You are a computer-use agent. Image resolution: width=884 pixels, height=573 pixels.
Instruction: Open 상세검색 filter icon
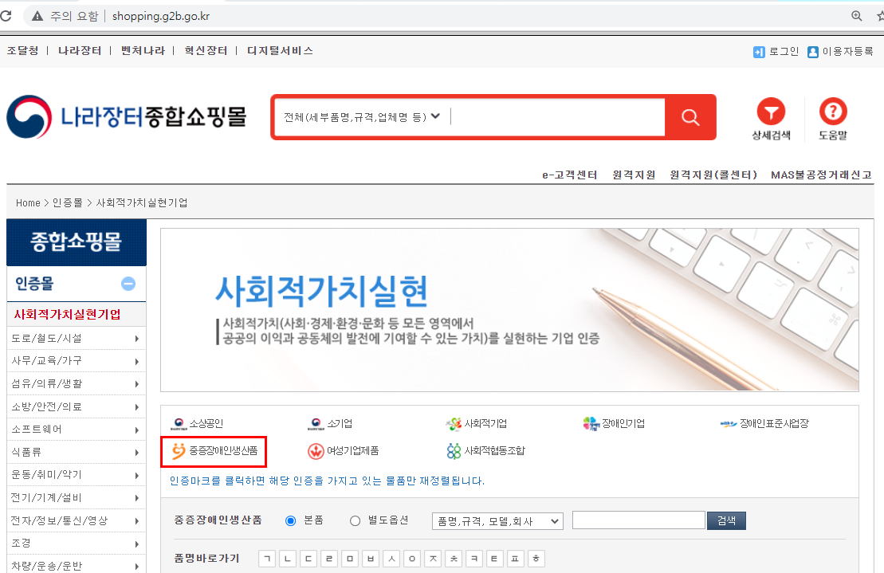pyautogui.click(x=771, y=111)
